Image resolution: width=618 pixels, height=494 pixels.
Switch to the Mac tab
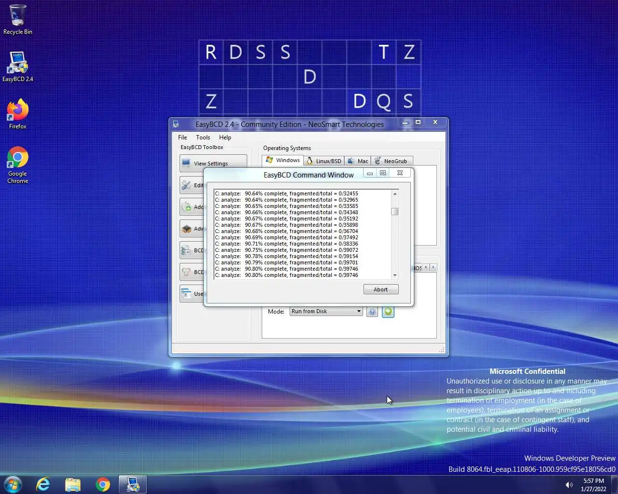[358, 161]
